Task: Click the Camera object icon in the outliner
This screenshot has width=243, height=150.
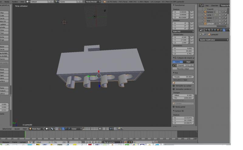Action: [x=205, y=12]
